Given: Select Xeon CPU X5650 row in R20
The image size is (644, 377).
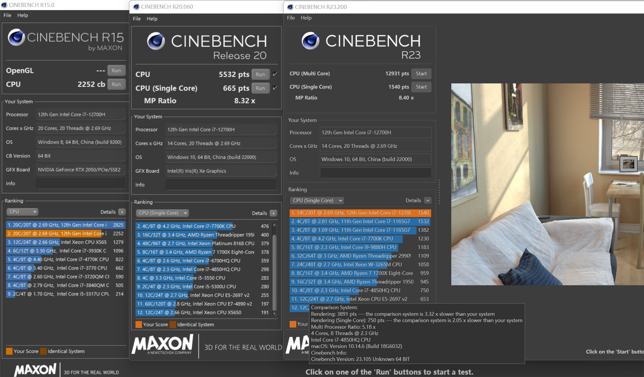Looking at the screenshot, I should coord(203,312).
